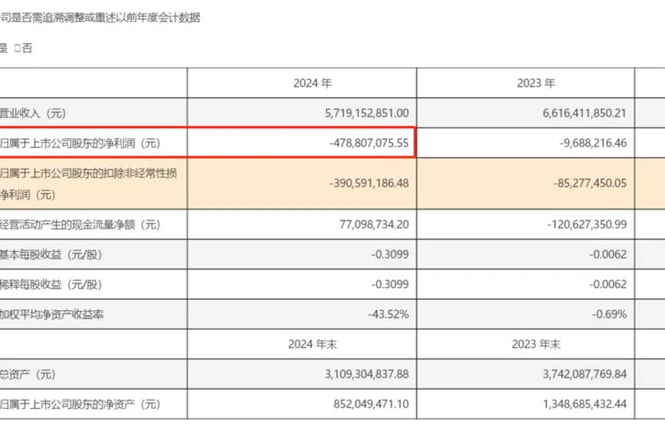Select 2024 -0.3099 in the 稀释每股收益 row
This screenshot has width=665, height=443.
(x=390, y=284)
